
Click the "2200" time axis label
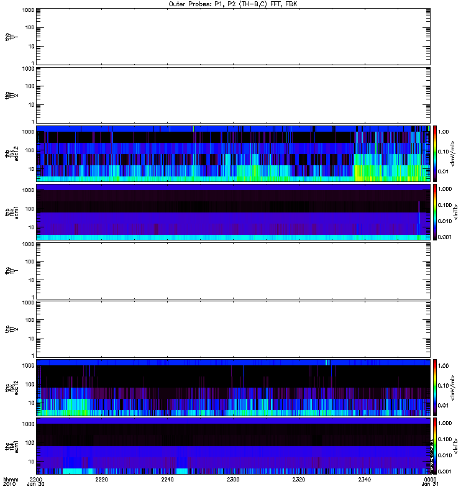click(x=35, y=479)
